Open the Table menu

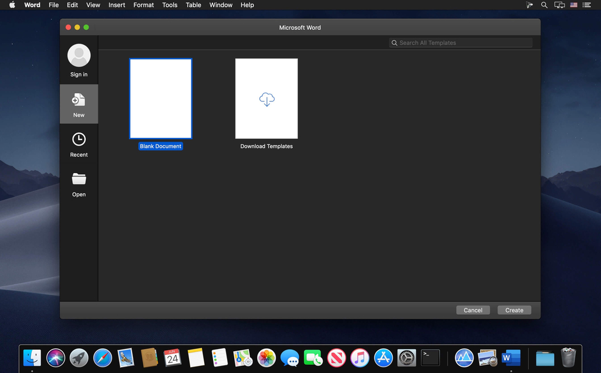pyautogui.click(x=194, y=5)
